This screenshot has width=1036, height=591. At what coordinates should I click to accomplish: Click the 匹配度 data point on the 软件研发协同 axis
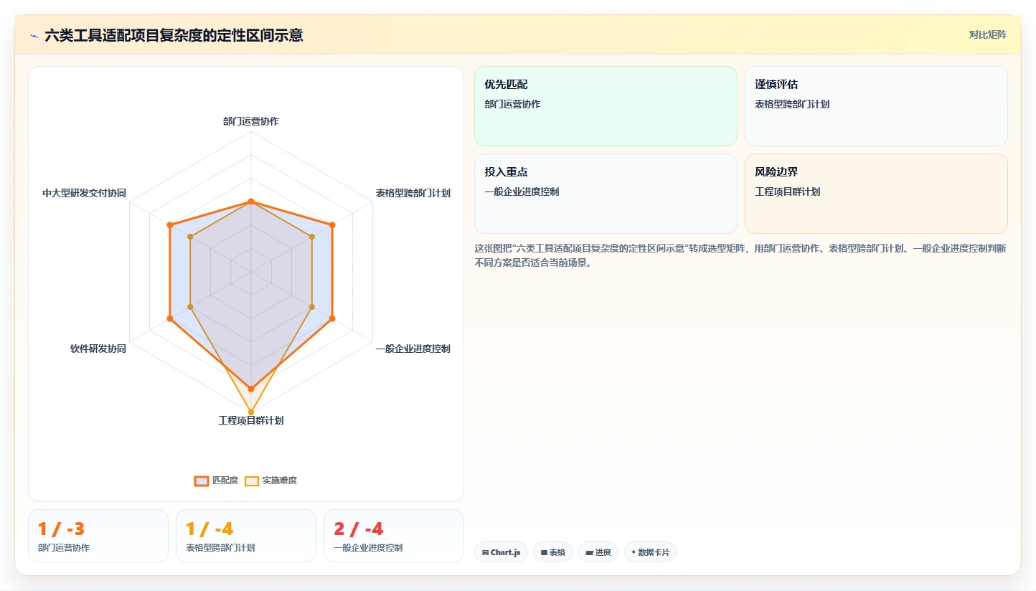tap(170, 318)
